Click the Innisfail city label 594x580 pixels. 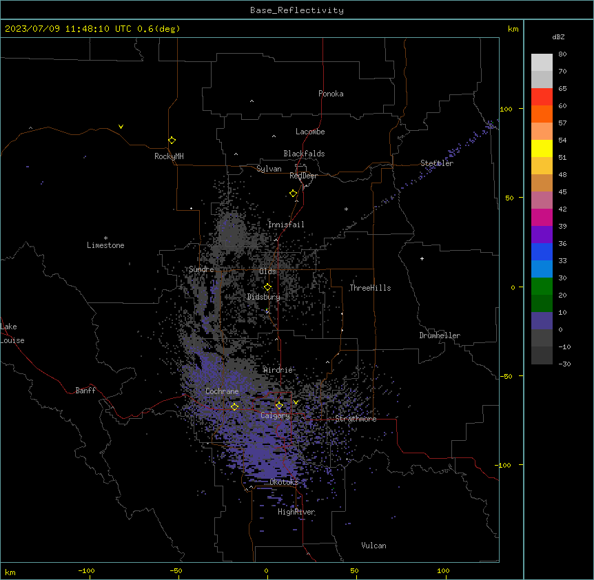(x=286, y=225)
